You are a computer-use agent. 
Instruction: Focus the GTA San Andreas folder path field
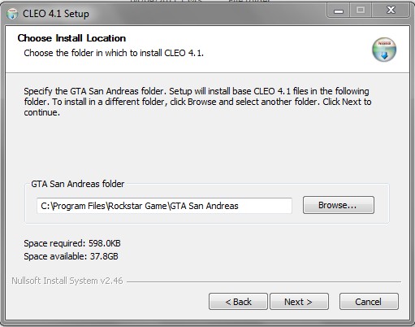click(x=164, y=206)
